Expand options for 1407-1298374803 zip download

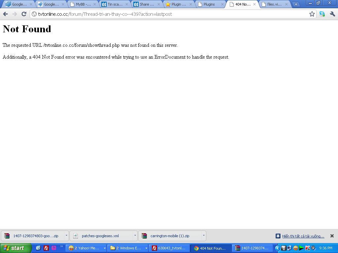(x=66, y=236)
